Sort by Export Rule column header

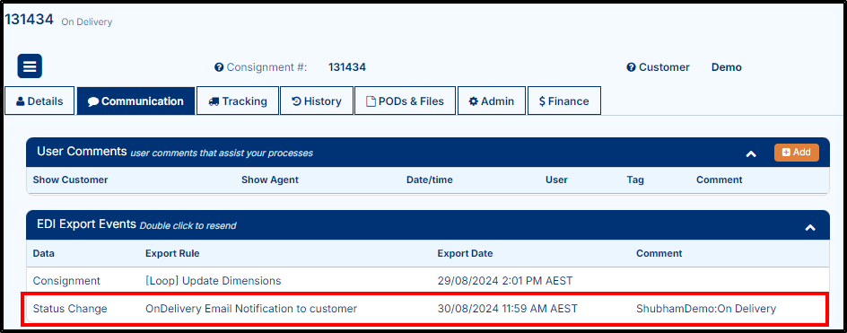172,253
